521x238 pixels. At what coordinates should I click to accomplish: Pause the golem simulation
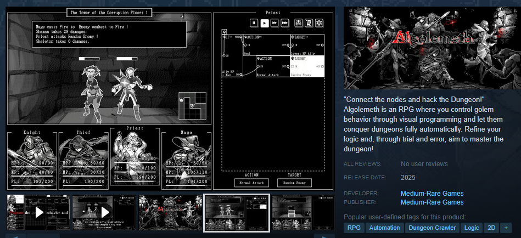254,23
